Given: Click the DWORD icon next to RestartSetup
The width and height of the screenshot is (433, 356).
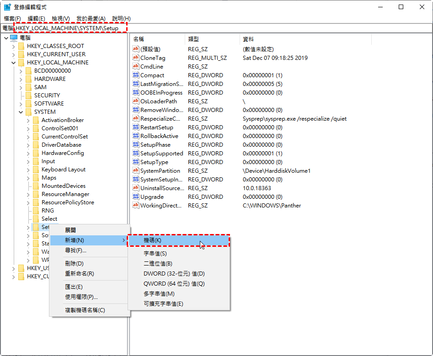Looking at the screenshot, I should 136,127.
